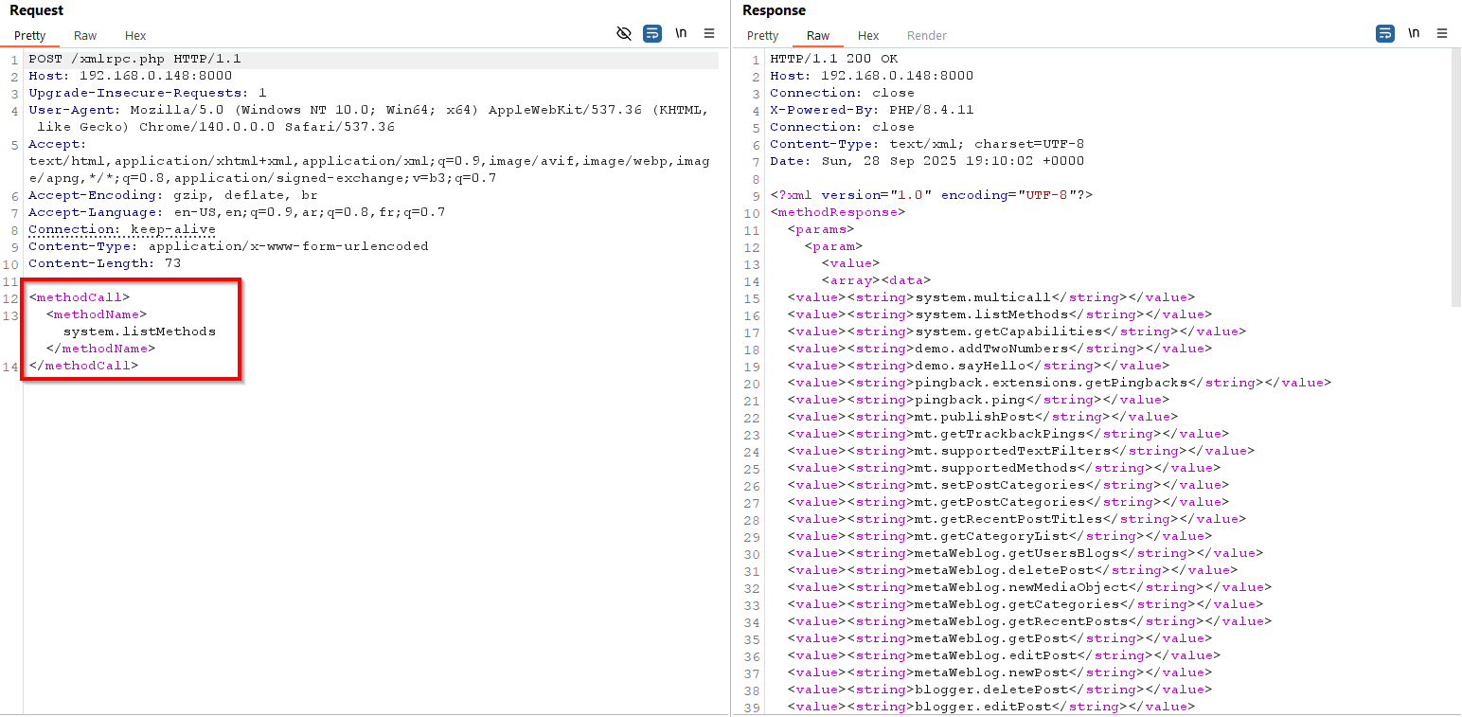
Task: Open the Hex tab in the Response panel
Action: pyautogui.click(x=868, y=36)
